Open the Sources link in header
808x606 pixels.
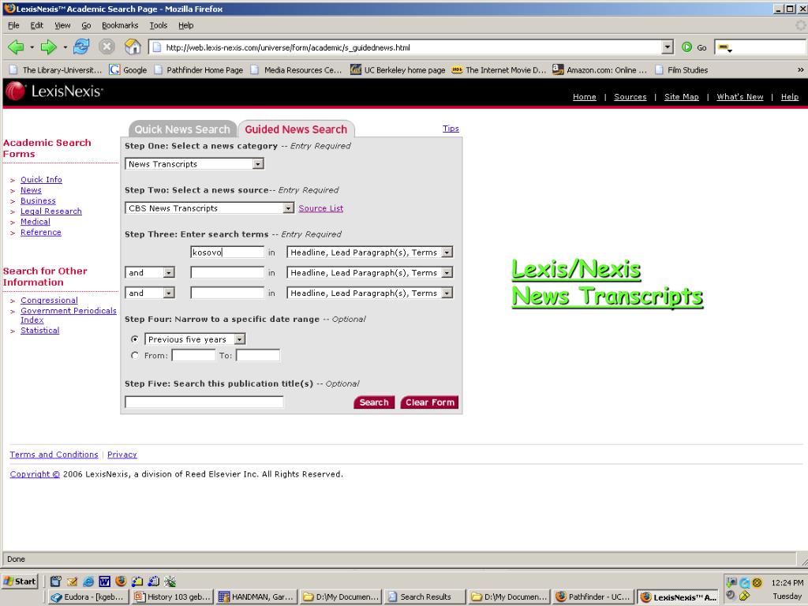pos(630,97)
